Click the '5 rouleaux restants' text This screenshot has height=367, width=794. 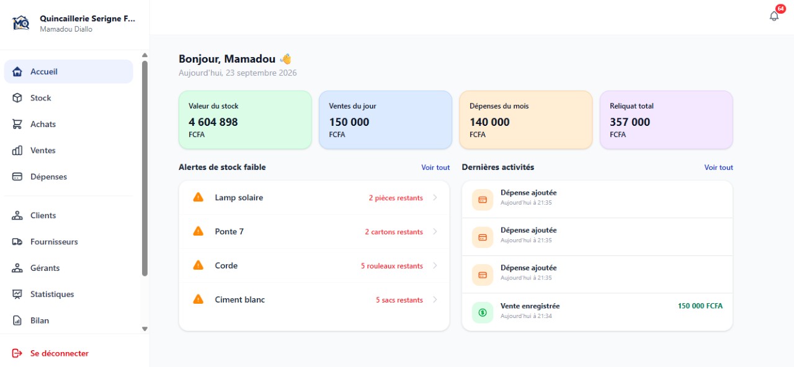(392, 266)
